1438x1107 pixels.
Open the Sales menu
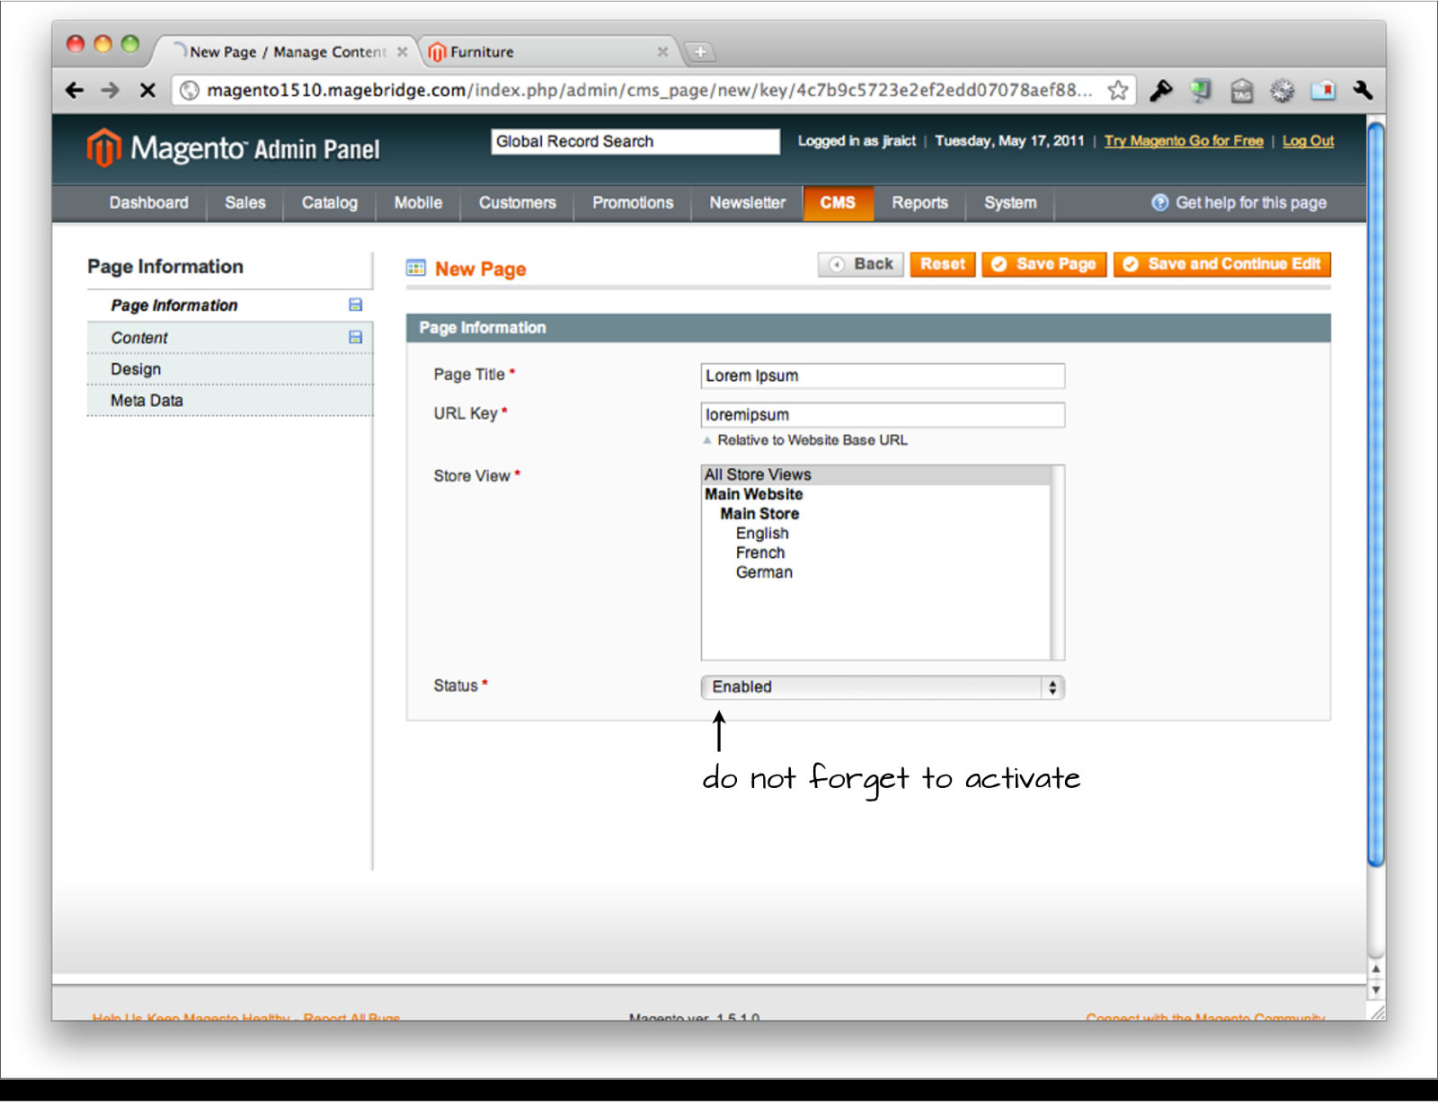(x=245, y=203)
